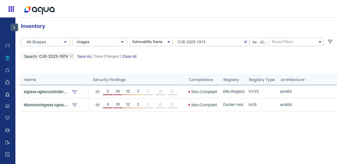Click dependency graph icon for ingress-nginx/controller
The image size is (337, 164).
74,92
